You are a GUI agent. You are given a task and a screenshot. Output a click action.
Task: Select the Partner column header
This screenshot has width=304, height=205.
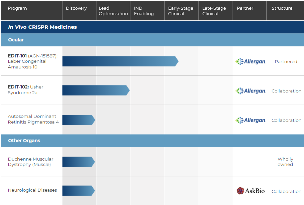tap(250, 11)
